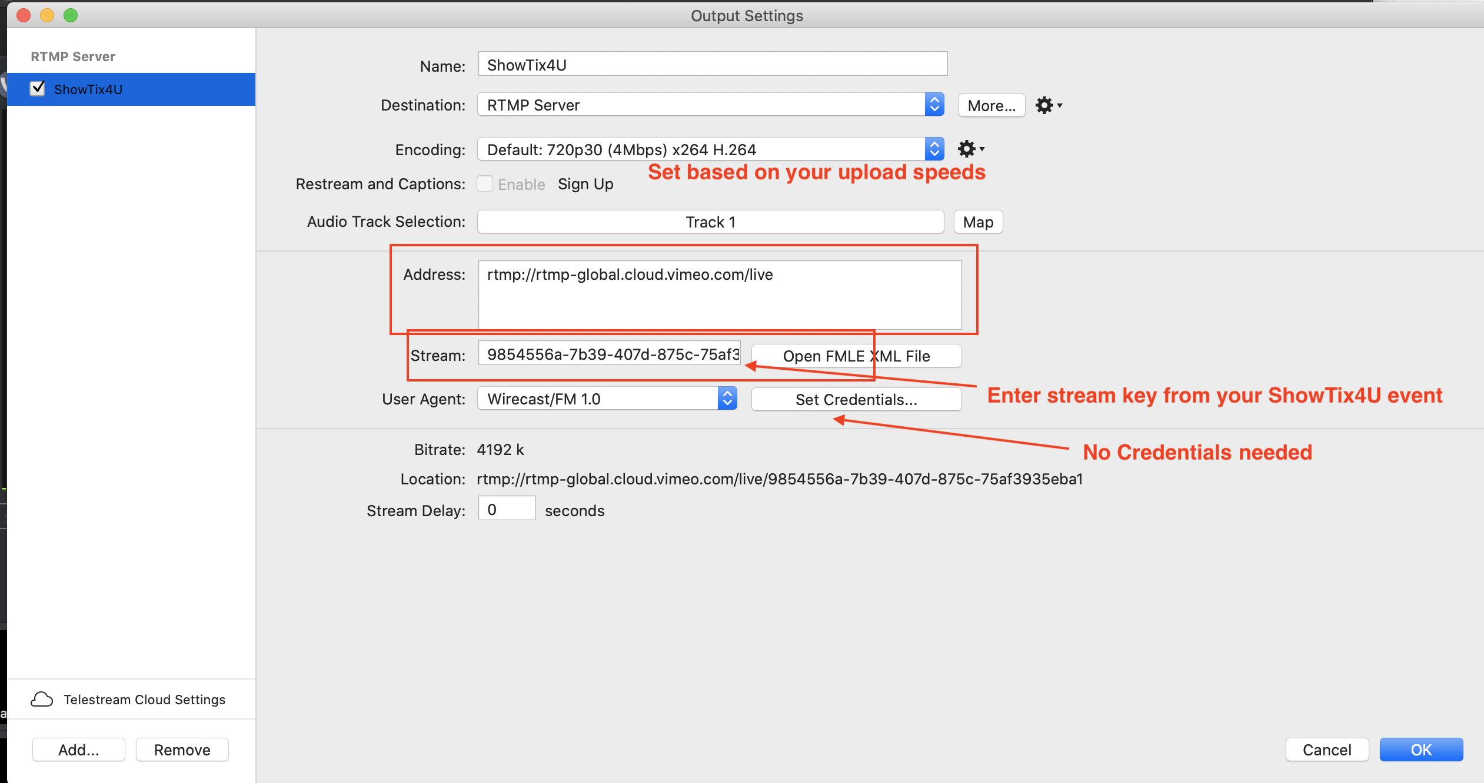The width and height of the screenshot is (1484, 783).
Task: Select ShowTix4U in the RTMP Server list
Action: point(131,89)
